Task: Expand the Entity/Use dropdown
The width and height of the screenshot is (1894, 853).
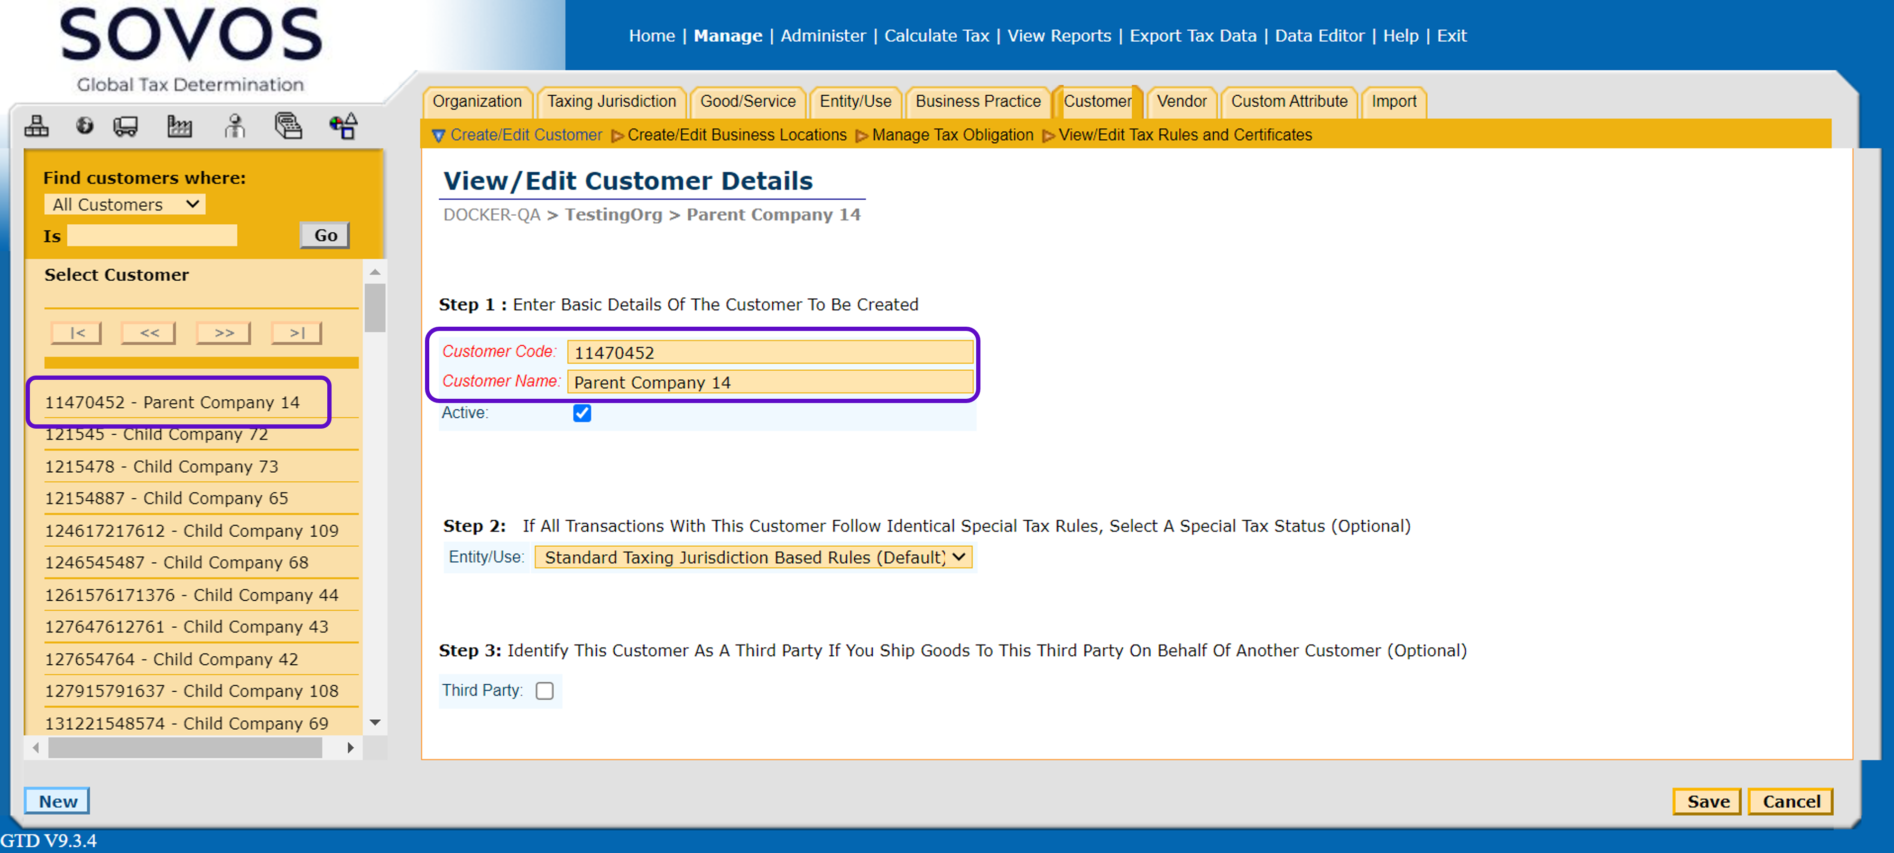Action: coord(753,557)
